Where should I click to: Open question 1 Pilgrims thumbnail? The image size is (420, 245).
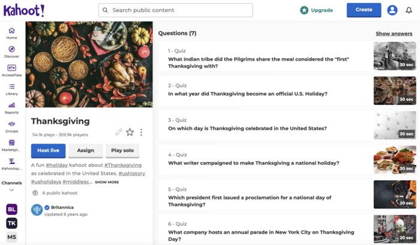coord(394,56)
